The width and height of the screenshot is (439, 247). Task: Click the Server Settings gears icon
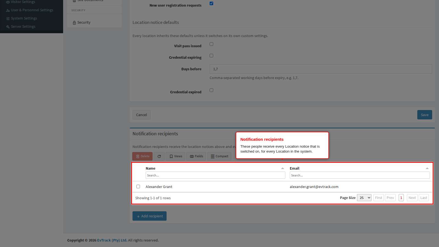tap(8, 27)
